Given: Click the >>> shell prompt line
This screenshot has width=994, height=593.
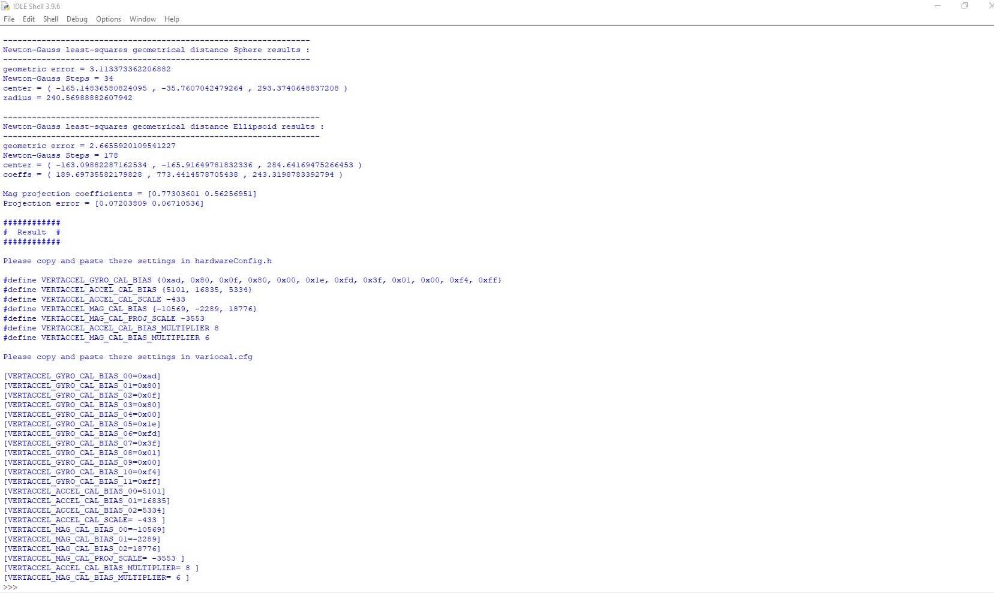Looking at the screenshot, I should pyautogui.click(x=10, y=587).
